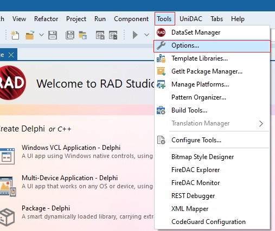Open CodeGuard Configuration entry

click(212, 222)
